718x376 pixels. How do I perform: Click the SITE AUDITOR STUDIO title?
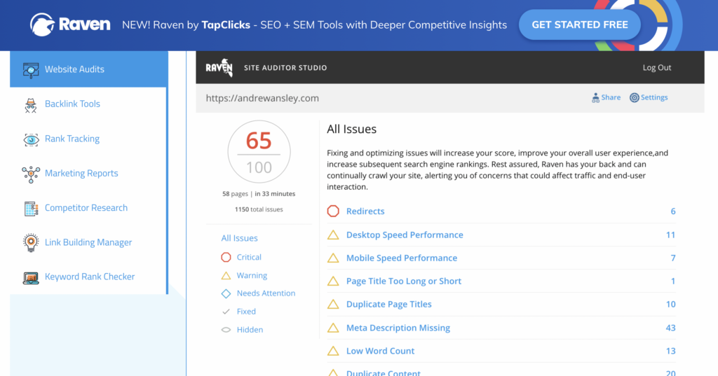285,68
